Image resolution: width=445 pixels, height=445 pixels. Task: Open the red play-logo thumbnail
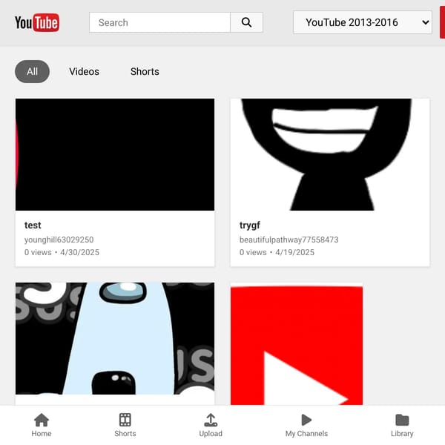point(297,344)
